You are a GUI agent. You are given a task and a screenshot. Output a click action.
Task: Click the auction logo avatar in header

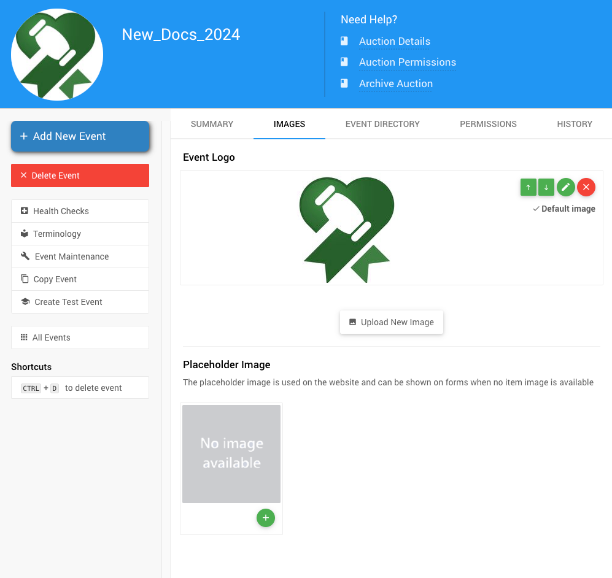pyautogui.click(x=57, y=55)
